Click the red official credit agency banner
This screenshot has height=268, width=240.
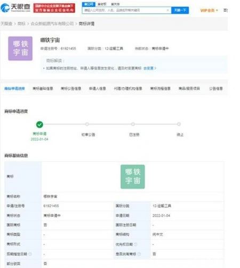point(54,8)
